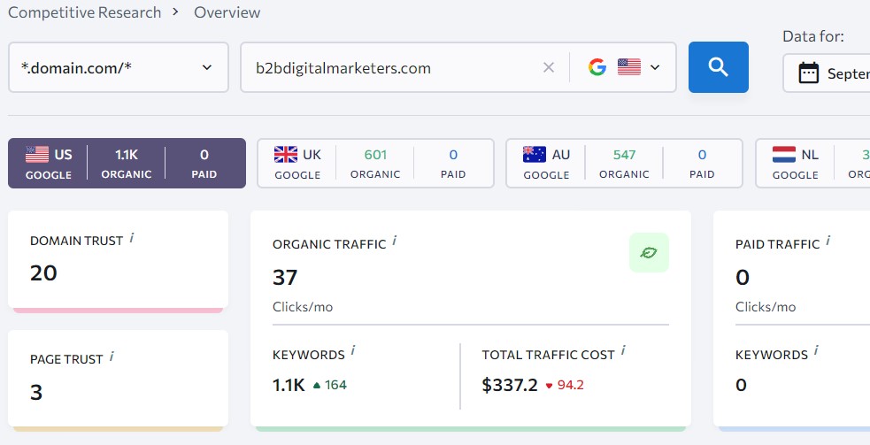Click the US flag icon in search bar

coord(629,67)
